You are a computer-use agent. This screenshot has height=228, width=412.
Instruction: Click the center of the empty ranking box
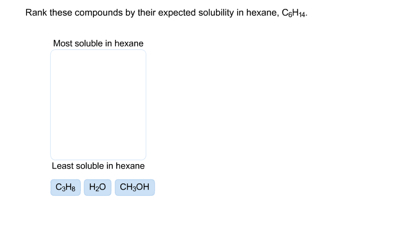pyautogui.click(x=98, y=105)
